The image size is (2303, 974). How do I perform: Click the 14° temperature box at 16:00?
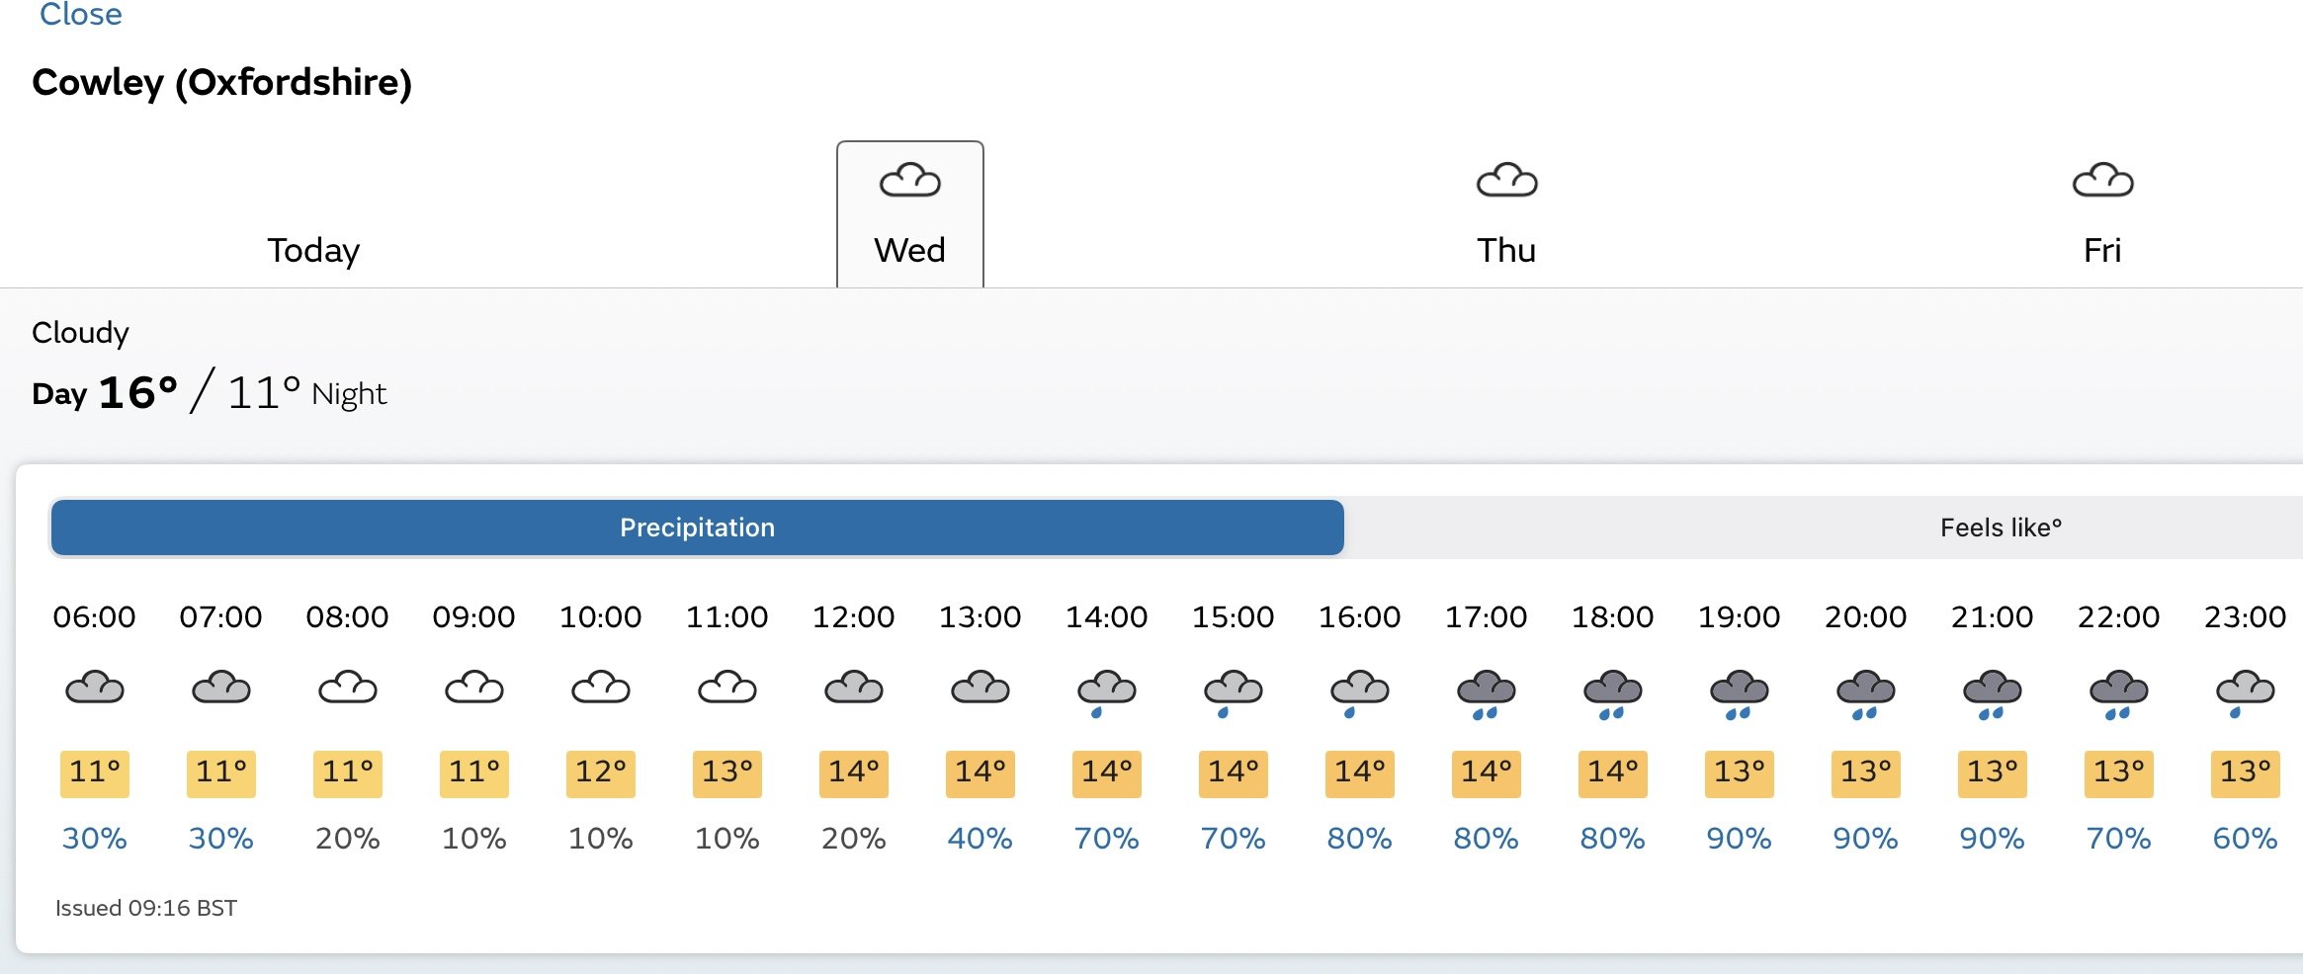1360,773
